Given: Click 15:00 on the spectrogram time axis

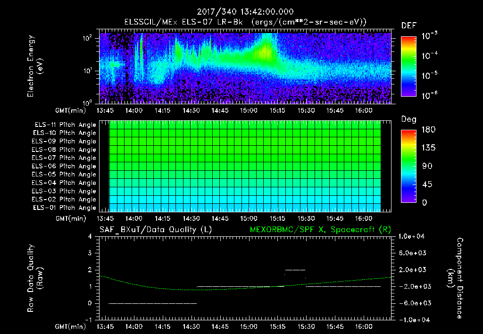Looking at the screenshot, I should pyautogui.click(x=249, y=110).
